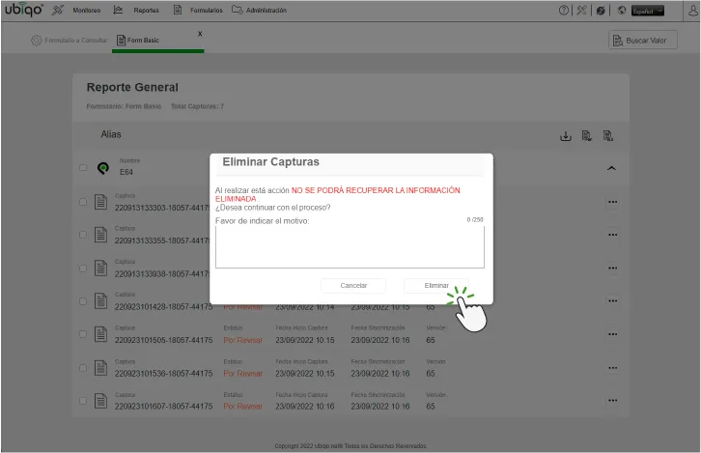Open the help question mark icon
This screenshot has height=453, width=701.
pyautogui.click(x=564, y=10)
